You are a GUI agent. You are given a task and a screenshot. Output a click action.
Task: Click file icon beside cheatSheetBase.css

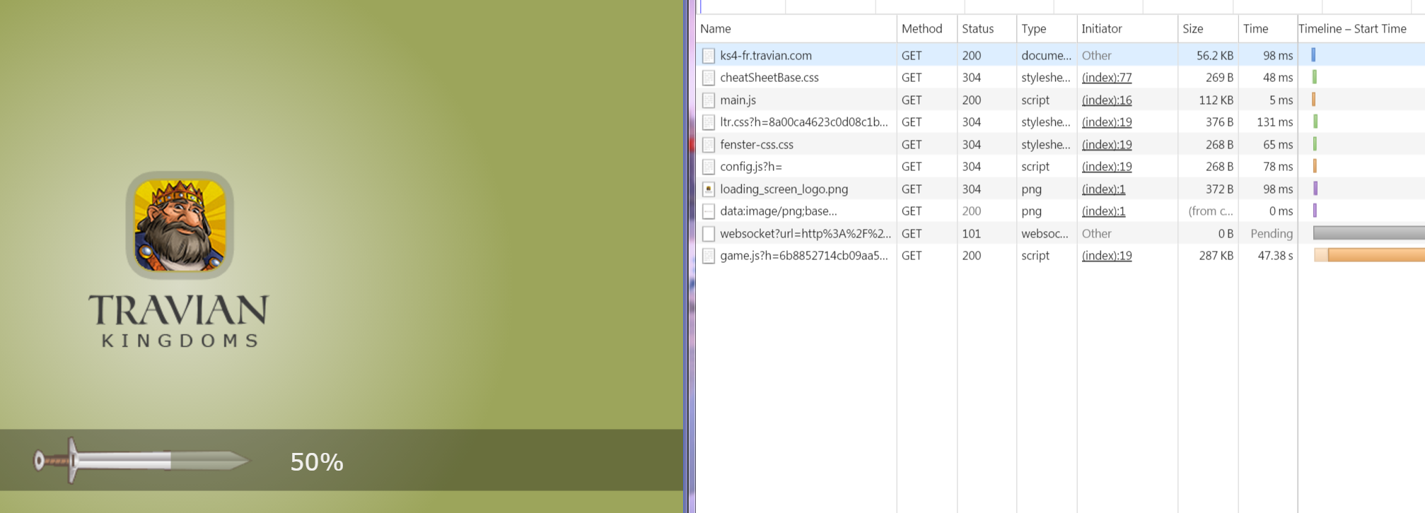tap(708, 78)
